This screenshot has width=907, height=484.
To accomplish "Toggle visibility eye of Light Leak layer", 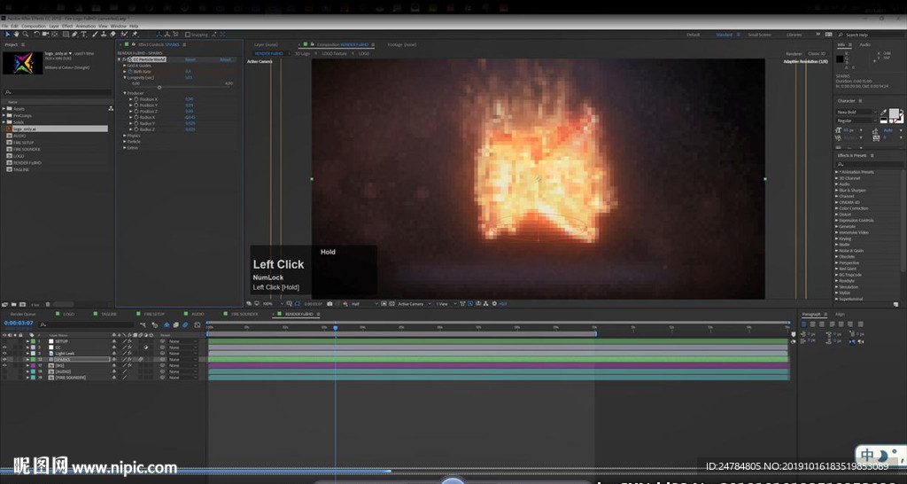I will pyautogui.click(x=4, y=353).
